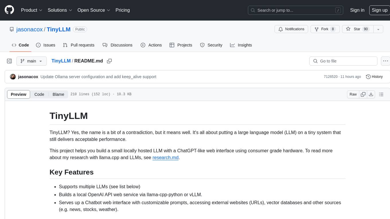Copy raw file contents icon
This screenshot has height=219, width=390.
pyautogui.click(x=363, y=94)
